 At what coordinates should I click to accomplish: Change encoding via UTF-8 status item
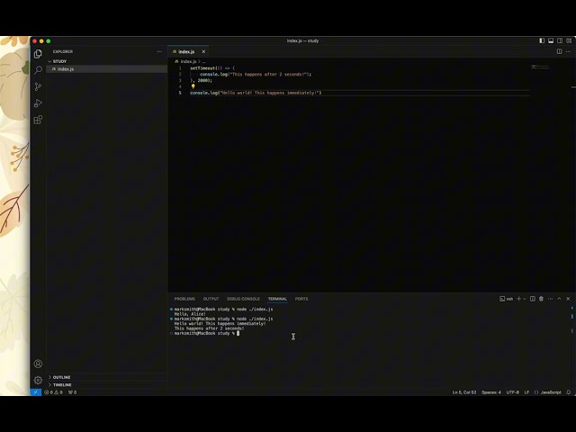(512, 392)
